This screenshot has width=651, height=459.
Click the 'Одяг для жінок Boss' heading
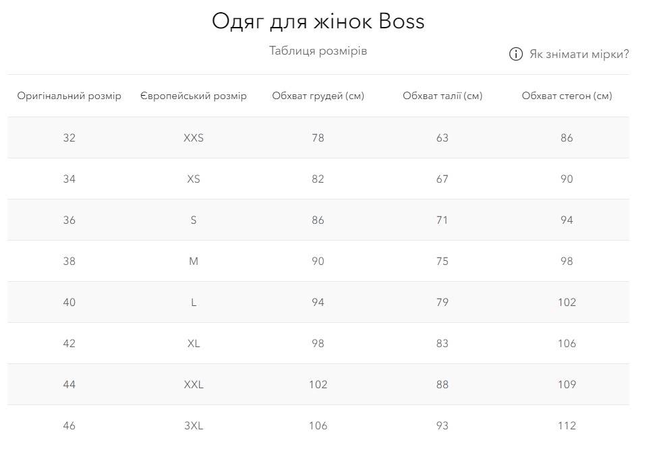[x=318, y=21]
